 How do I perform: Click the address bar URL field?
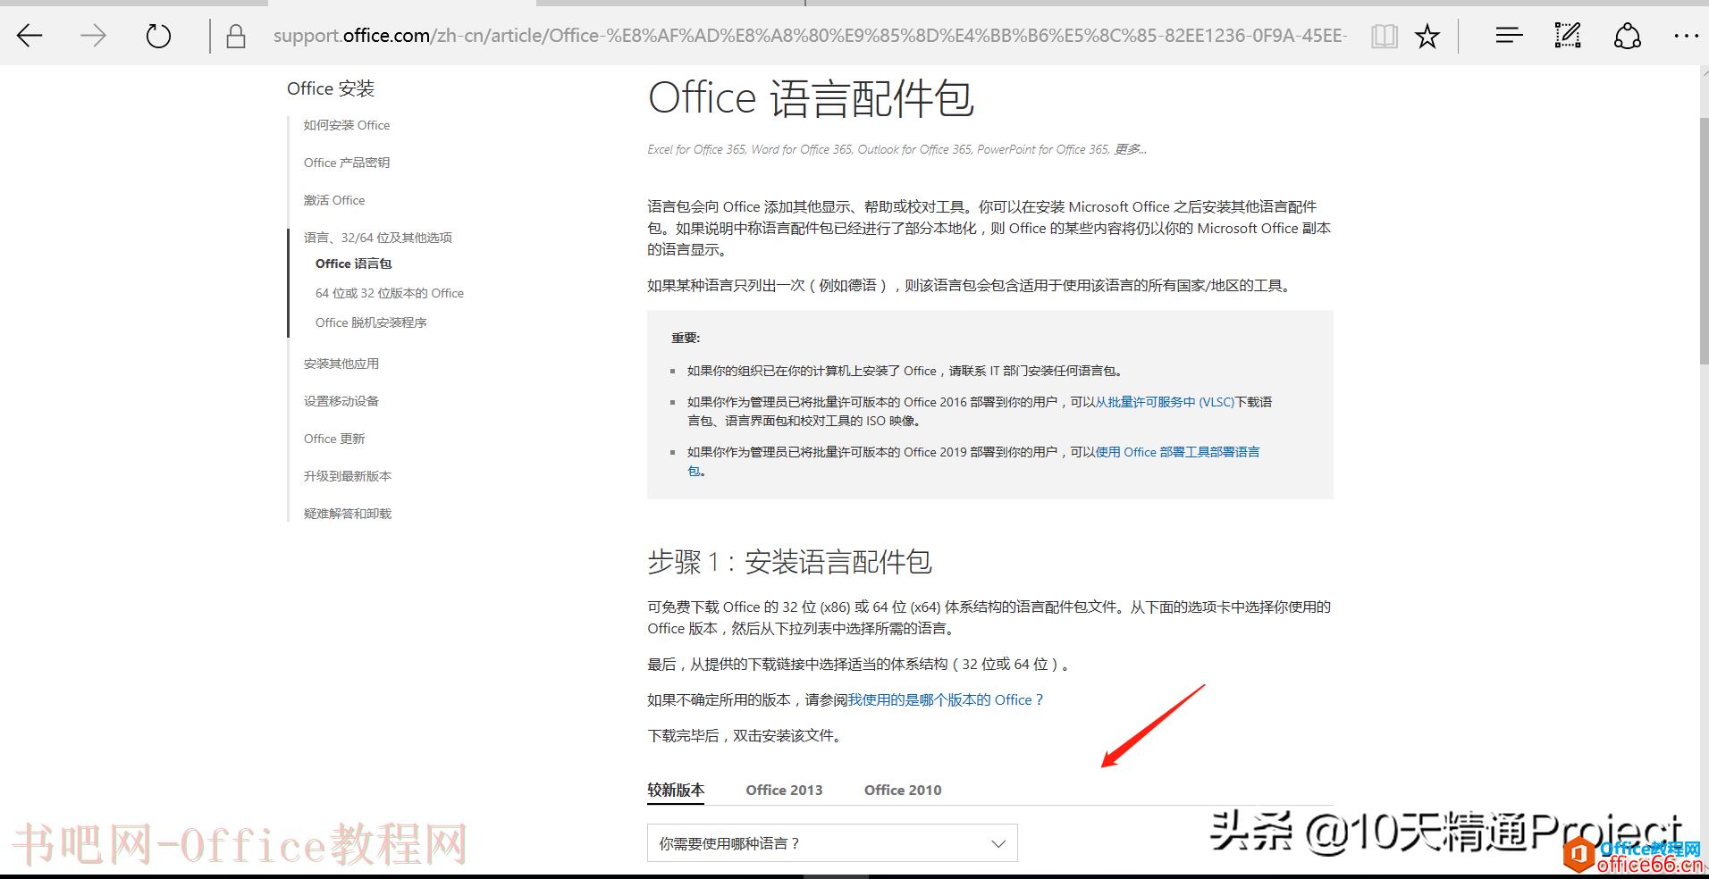(x=809, y=36)
